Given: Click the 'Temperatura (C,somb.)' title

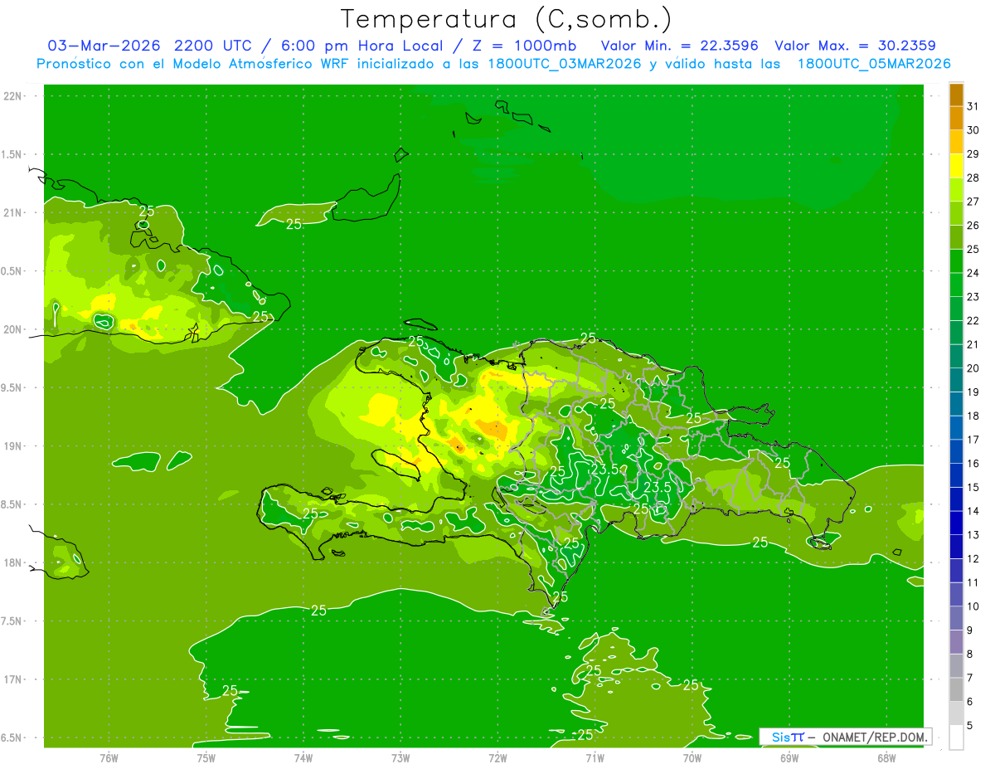Looking at the screenshot, I should (x=507, y=19).
